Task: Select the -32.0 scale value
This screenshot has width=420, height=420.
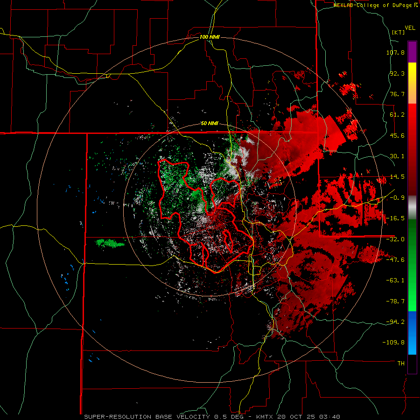Action: (x=395, y=239)
